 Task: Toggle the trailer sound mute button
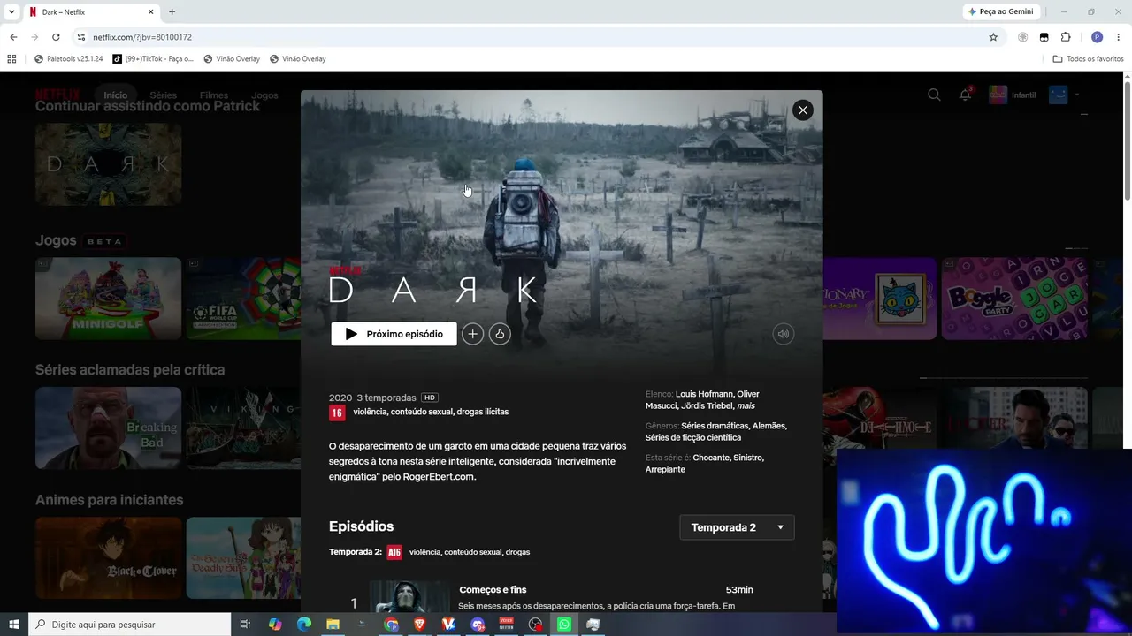(x=783, y=334)
